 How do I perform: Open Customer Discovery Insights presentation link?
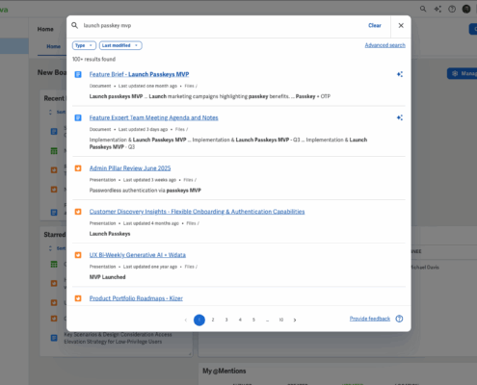[197, 212]
